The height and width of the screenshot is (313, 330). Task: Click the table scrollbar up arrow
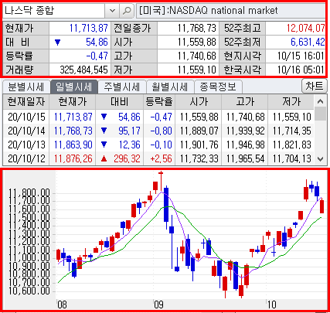pos(321,101)
